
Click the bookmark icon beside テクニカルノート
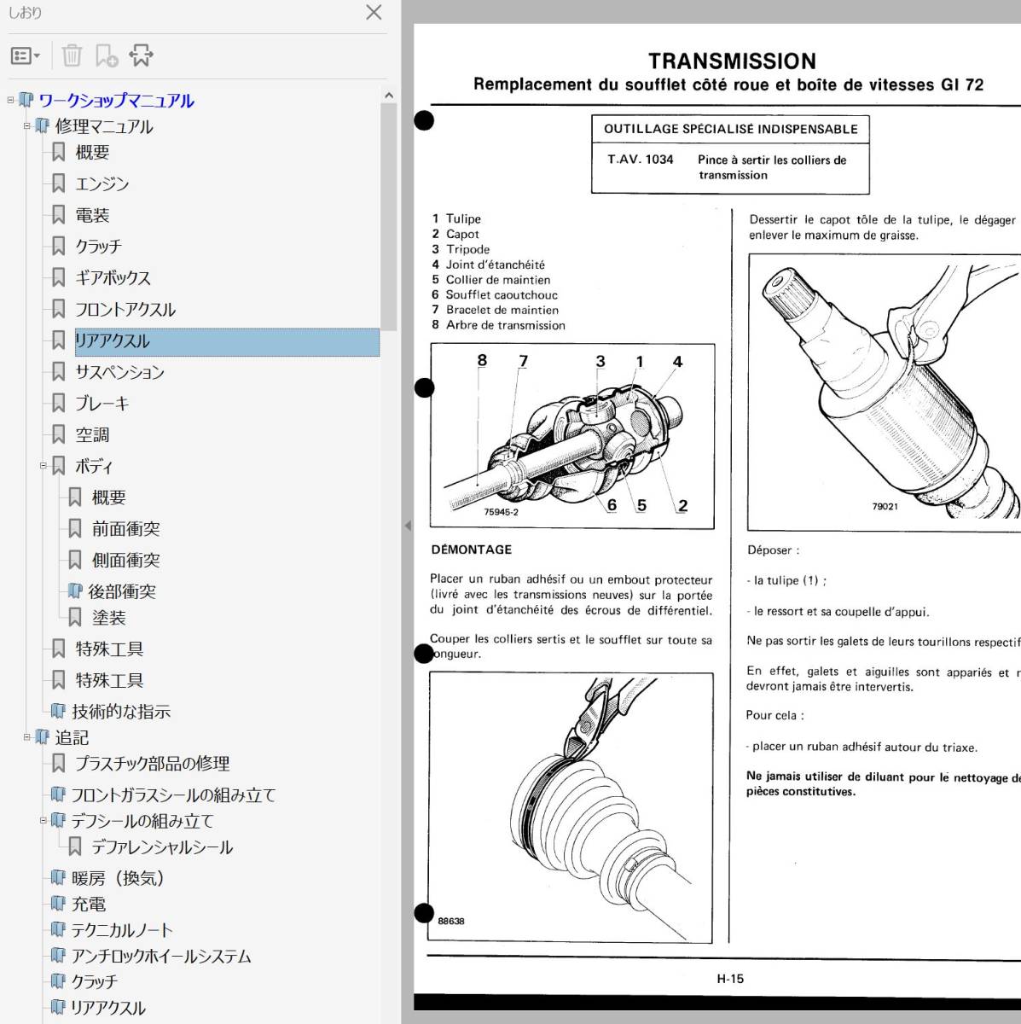tap(58, 929)
